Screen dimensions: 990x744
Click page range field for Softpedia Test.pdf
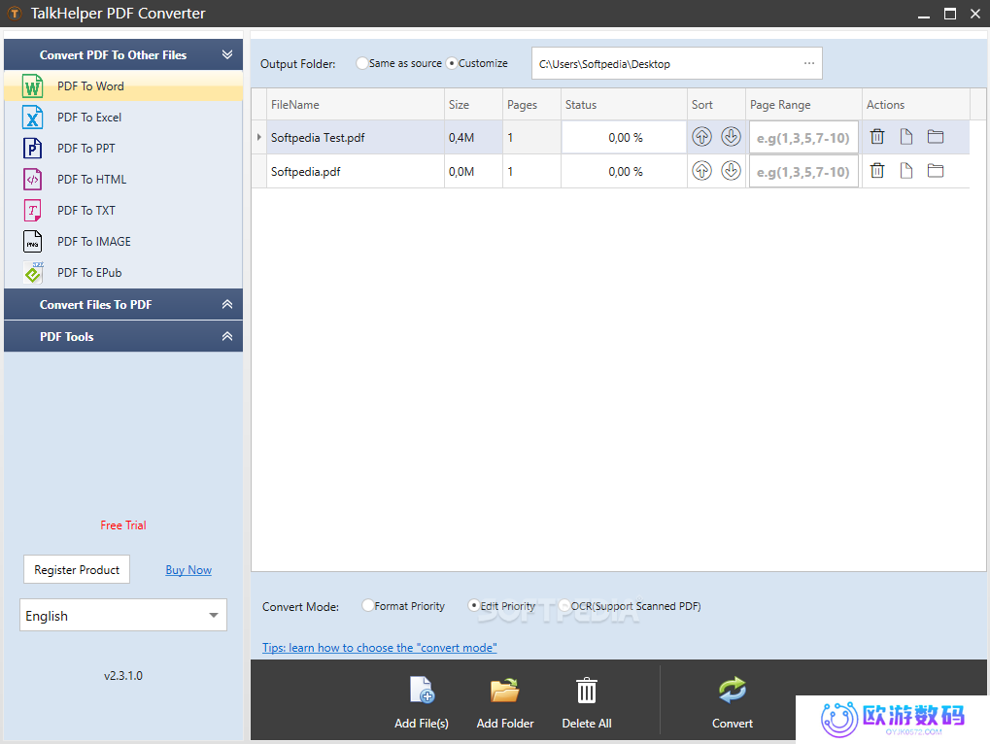coord(803,138)
